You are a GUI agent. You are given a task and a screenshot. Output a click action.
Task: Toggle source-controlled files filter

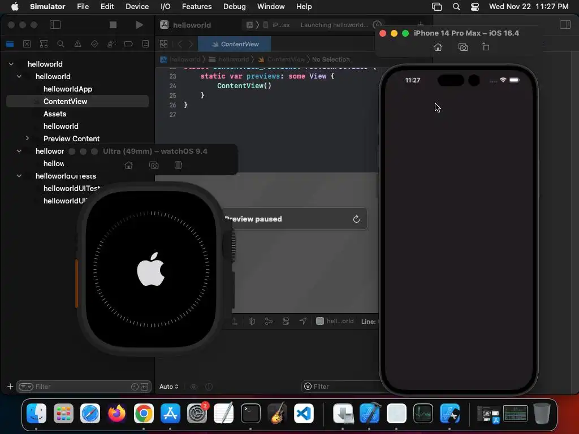(x=145, y=387)
